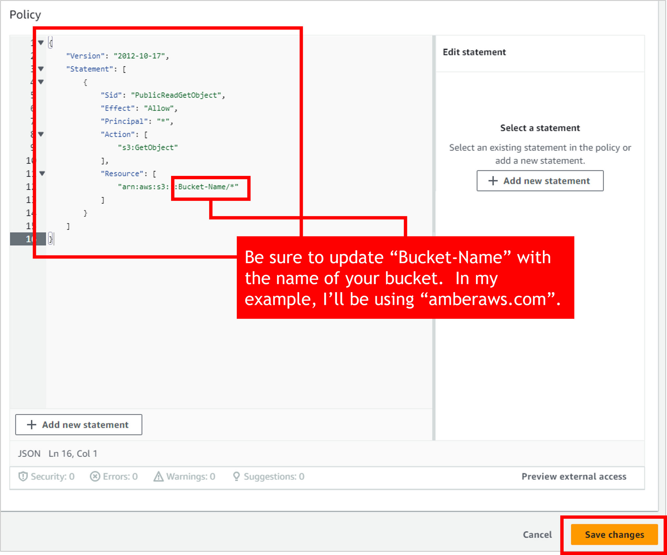Screen dimensions: 667x555
Task: Click the "Ln 16, Col 1" cursor position
Action: pos(73,454)
